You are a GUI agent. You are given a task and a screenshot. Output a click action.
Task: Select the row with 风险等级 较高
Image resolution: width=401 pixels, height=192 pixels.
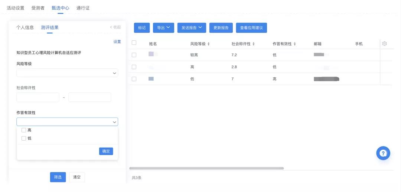134,55
